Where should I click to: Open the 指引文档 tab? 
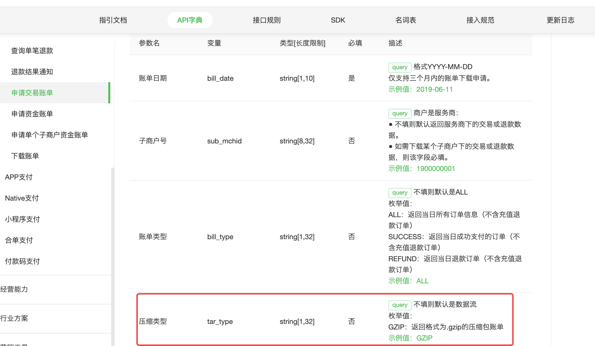coord(113,20)
